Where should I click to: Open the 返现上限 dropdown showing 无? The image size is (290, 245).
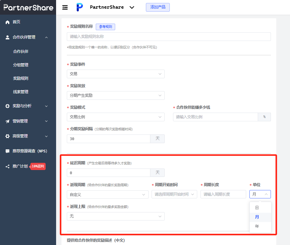click(x=116, y=216)
